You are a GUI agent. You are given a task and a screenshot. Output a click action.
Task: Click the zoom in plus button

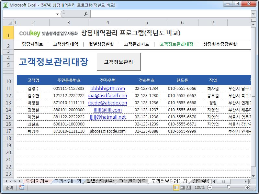coord(247,188)
